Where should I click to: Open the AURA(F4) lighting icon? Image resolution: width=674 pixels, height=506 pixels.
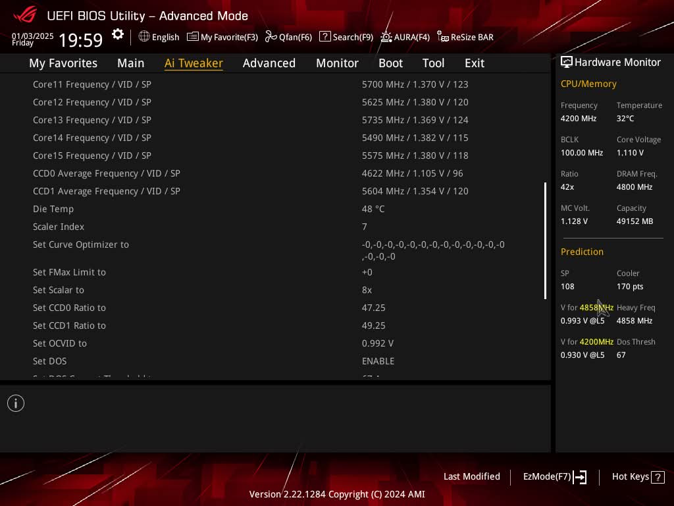pos(386,37)
